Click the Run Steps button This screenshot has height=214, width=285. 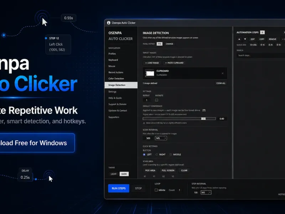(x=119, y=188)
